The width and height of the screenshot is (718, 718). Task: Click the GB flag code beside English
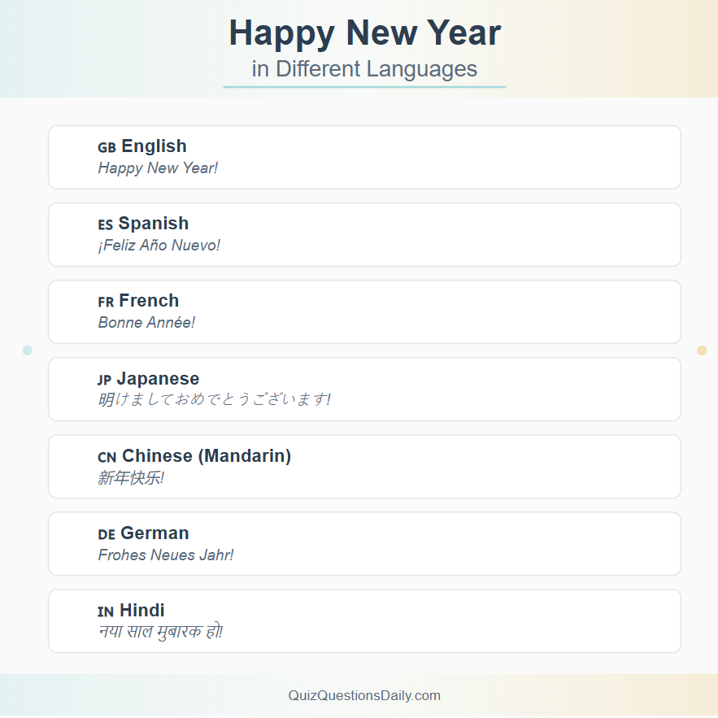point(106,147)
